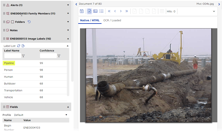Refresh the Label List

pyautogui.click(x=19, y=46)
